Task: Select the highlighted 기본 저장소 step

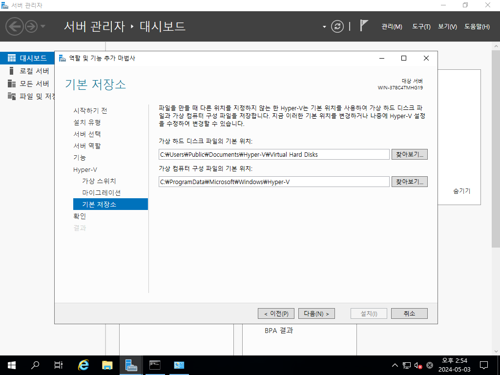Action: (x=110, y=204)
